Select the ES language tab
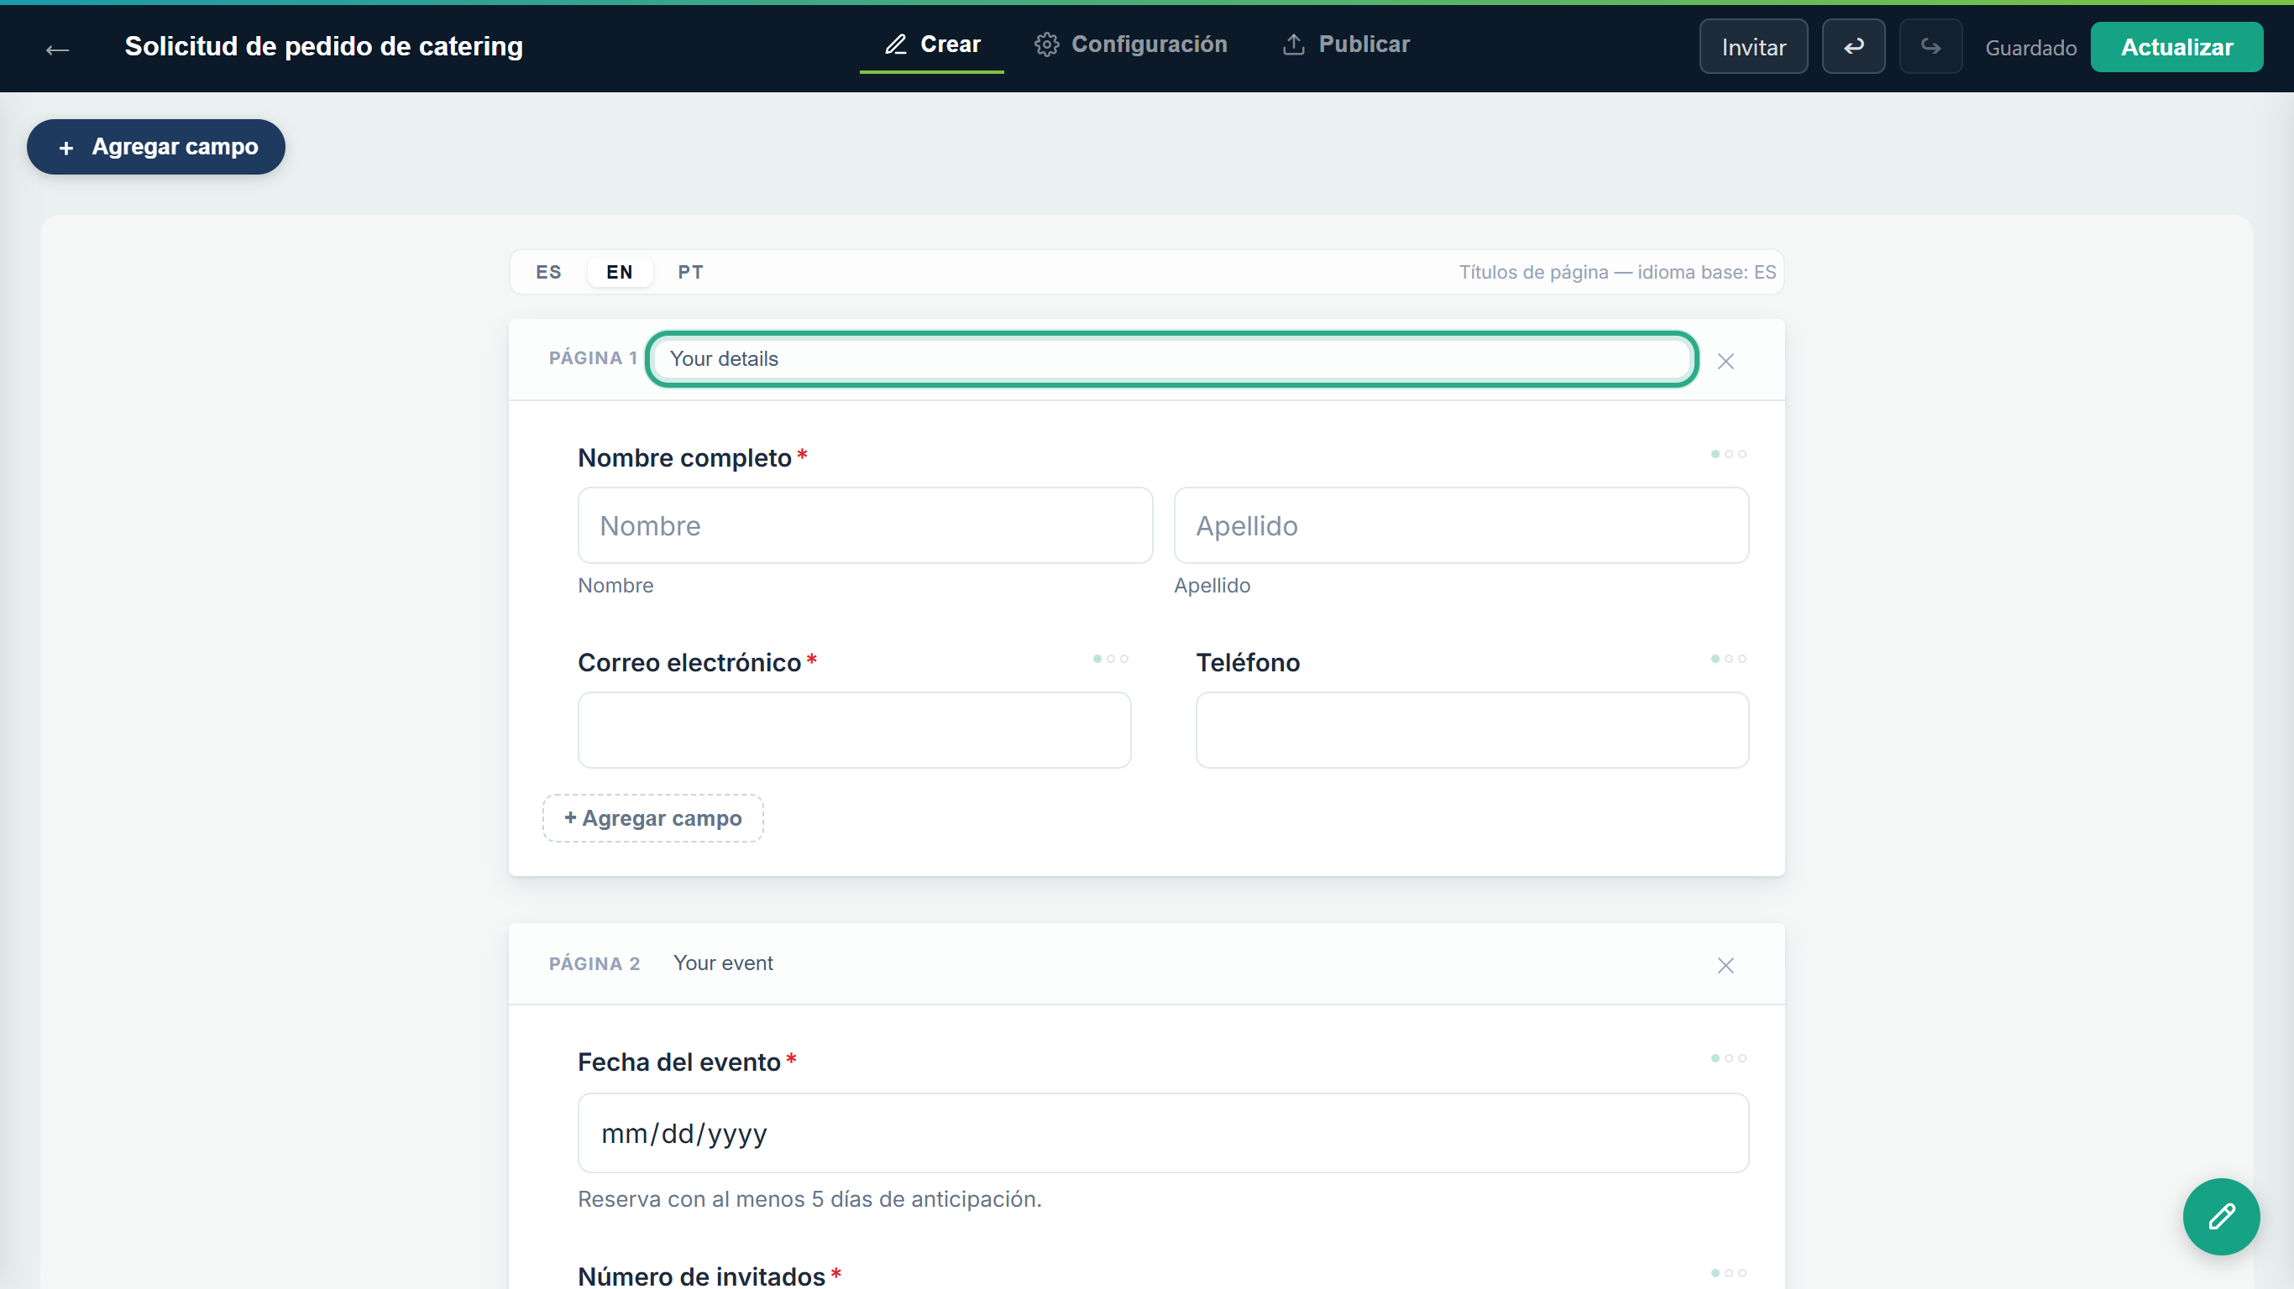Screen dimensions: 2294x1289 coord(548,272)
